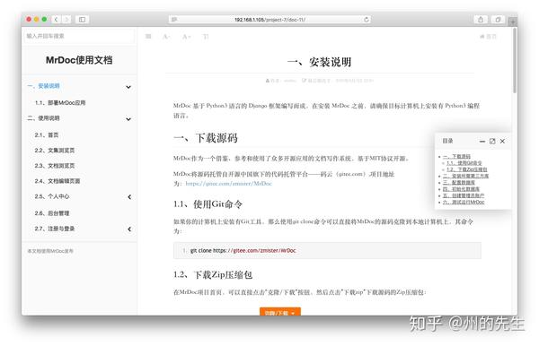Focus the sidebar search input field
Screen dimensions: 539x346
(x=79, y=36)
